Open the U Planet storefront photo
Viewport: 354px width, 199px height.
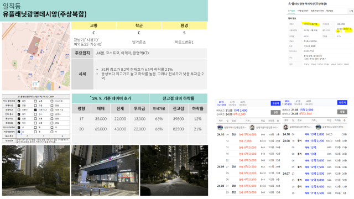click(x=105, y=170)
